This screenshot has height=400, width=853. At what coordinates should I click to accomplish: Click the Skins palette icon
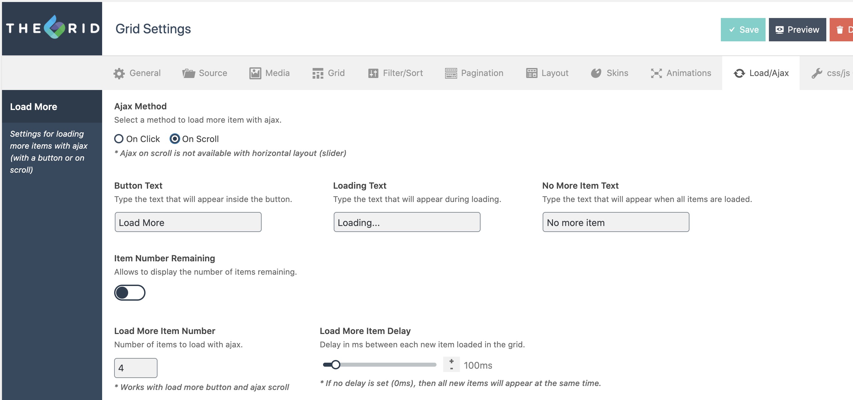click(x=596, y=73)
